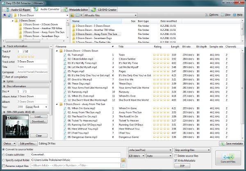Open the Auto dropdown next to bitrate
Viewport: 246px width, 171px height.
tap(159, 156)
